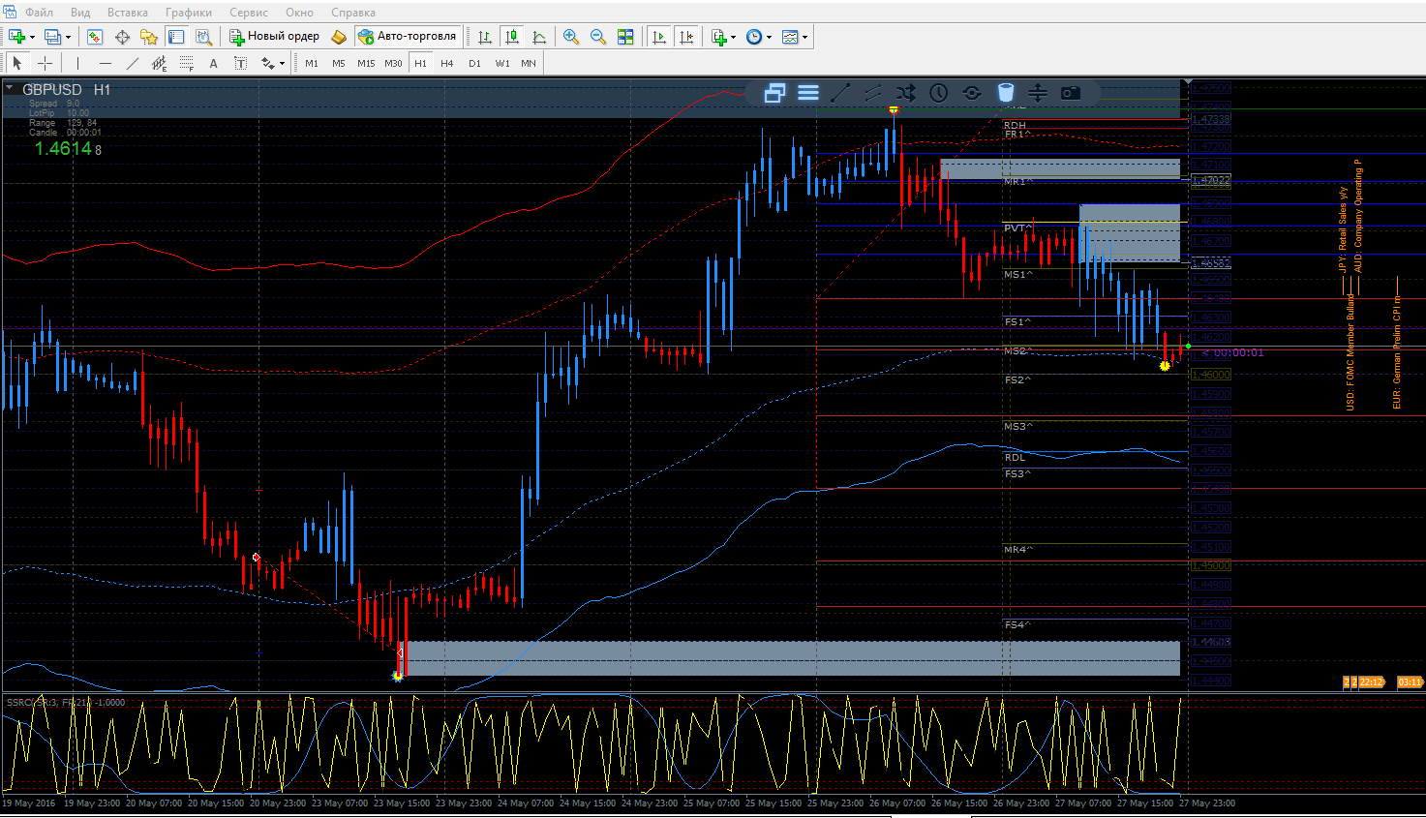Toggle chart auto scroll
Viewport: 1426px width, 818px height.
click(659, 37)
